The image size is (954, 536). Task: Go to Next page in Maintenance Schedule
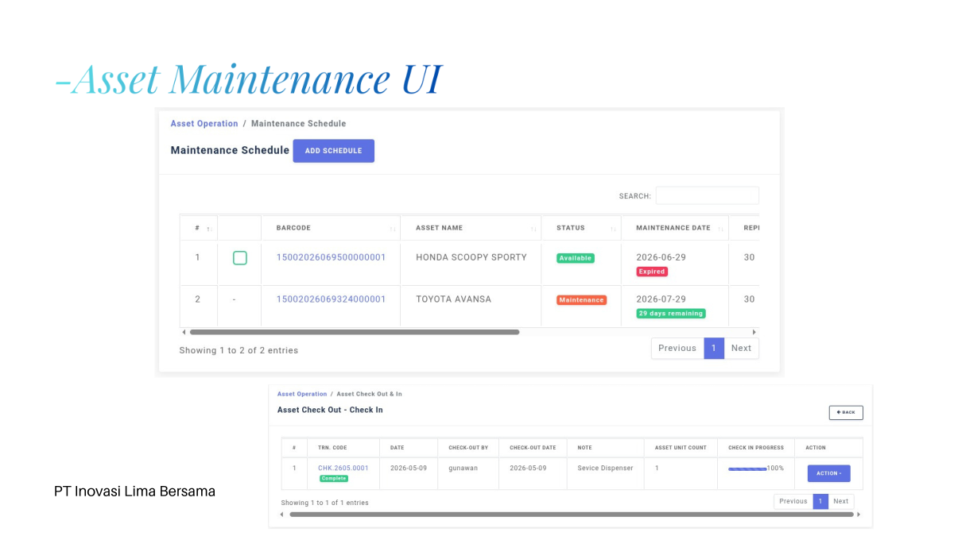pyautogui.click(x=741, y=349)
